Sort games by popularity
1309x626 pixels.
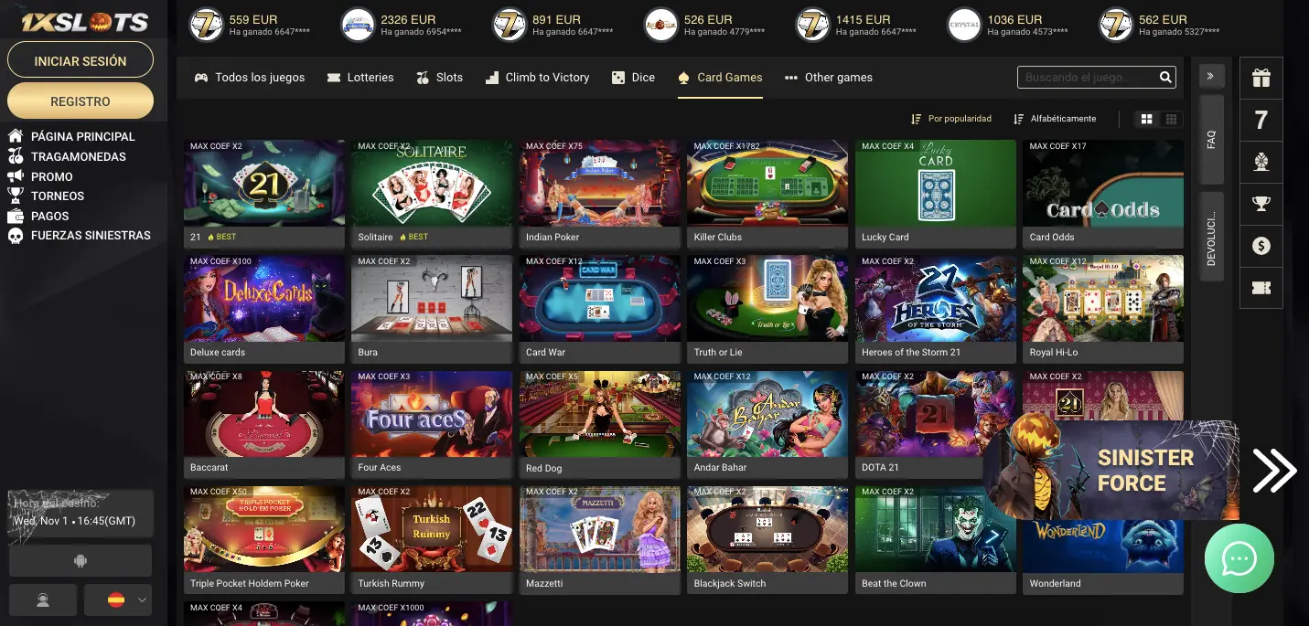[951, 119]
